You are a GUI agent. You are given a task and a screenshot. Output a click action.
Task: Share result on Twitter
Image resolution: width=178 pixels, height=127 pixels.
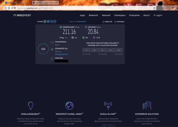coord(48,21)
